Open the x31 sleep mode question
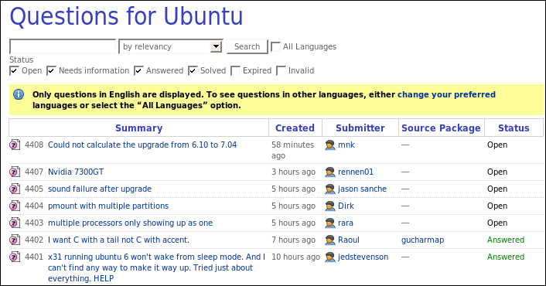The image size is (546, 286). click(156, 267)
